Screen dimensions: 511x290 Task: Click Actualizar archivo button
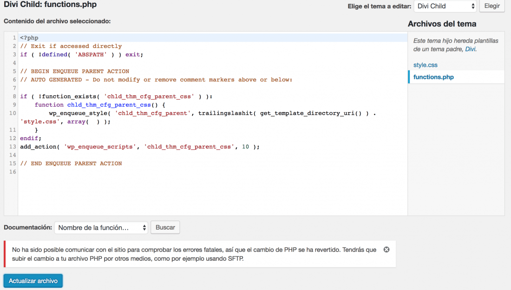coord(33,281)
